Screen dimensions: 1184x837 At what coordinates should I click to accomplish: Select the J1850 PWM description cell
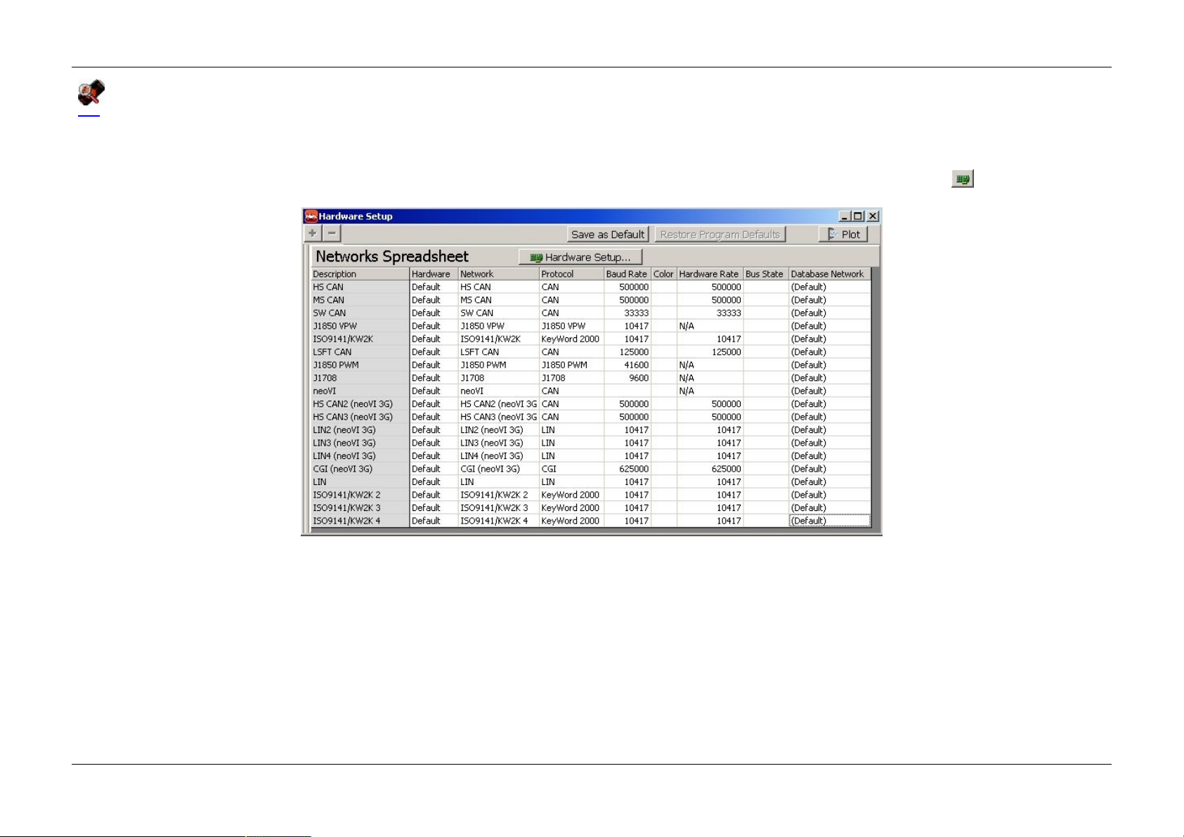[x=360, y=365]
